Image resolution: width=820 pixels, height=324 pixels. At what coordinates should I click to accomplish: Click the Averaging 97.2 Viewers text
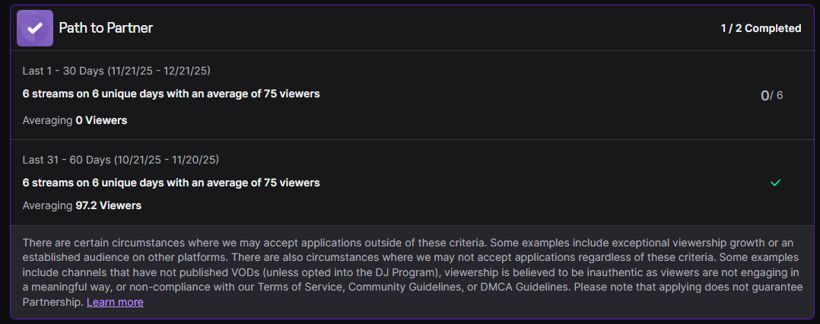(81, 205)
